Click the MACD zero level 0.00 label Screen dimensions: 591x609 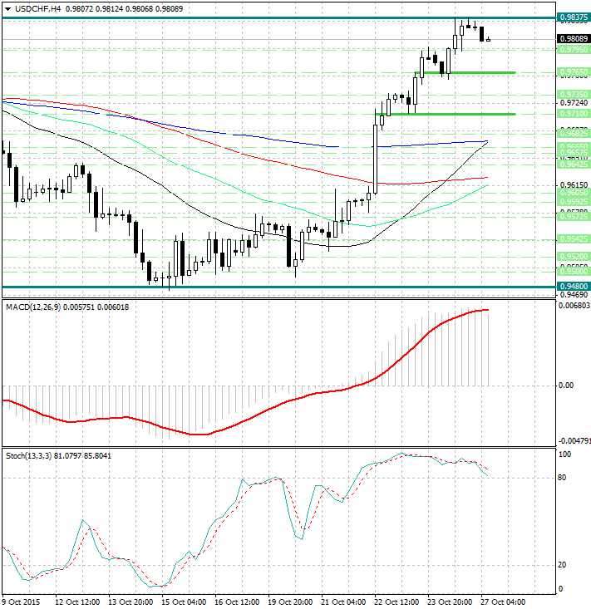click(566, 386)
